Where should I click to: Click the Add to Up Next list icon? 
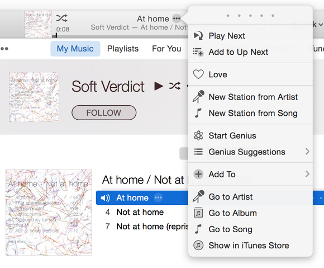tap(198, 52)
